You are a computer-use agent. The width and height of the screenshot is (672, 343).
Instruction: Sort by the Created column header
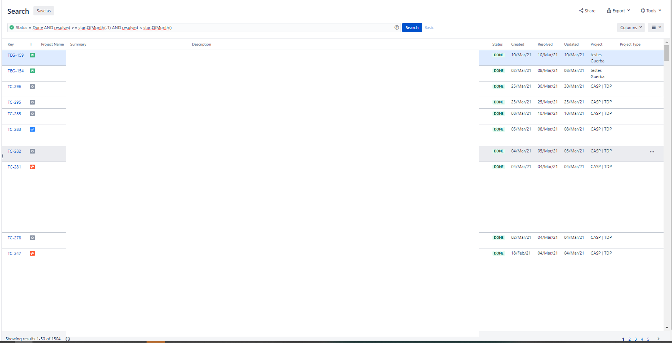(517, 44)
